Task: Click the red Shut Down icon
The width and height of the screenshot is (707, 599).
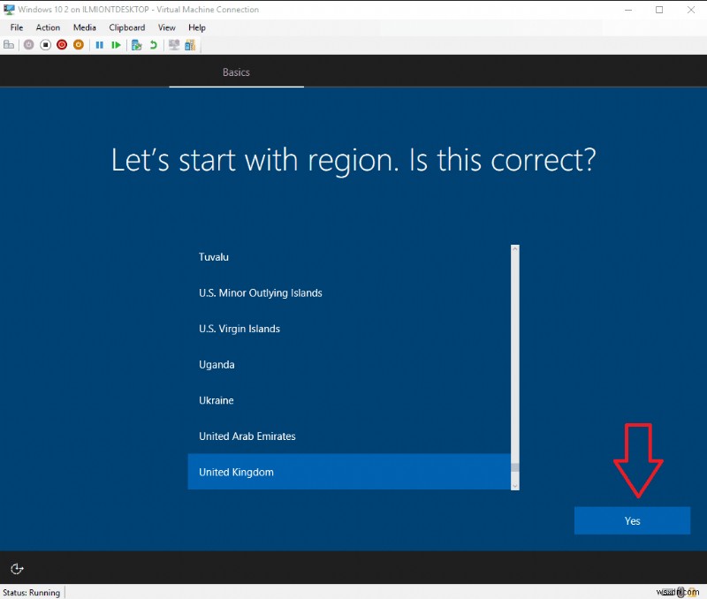Action: [61, 44]
